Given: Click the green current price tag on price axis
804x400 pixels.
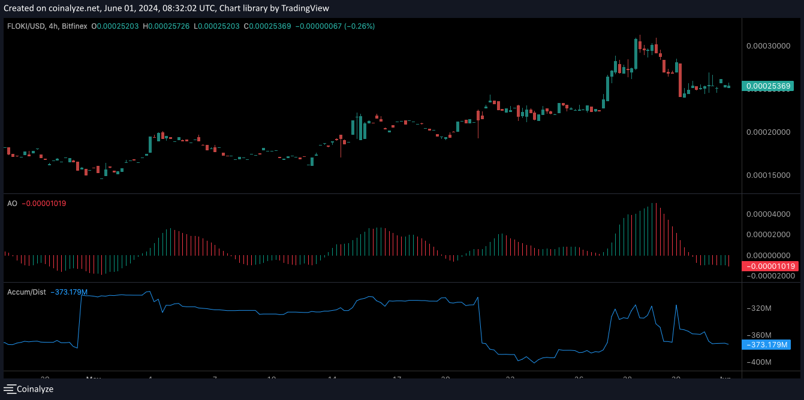Looking at the screenshot, I should (x=768, y=86).
